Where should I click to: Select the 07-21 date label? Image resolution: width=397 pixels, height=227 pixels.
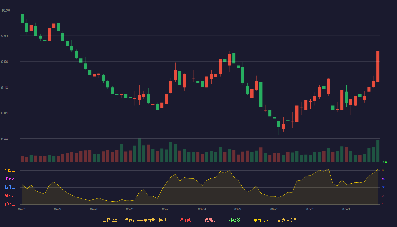(x=346, y=209)
